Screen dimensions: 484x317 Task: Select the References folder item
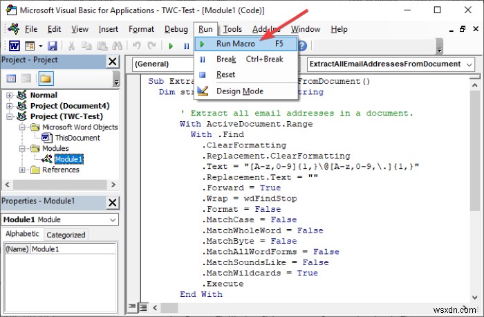(x=61, y=170)
